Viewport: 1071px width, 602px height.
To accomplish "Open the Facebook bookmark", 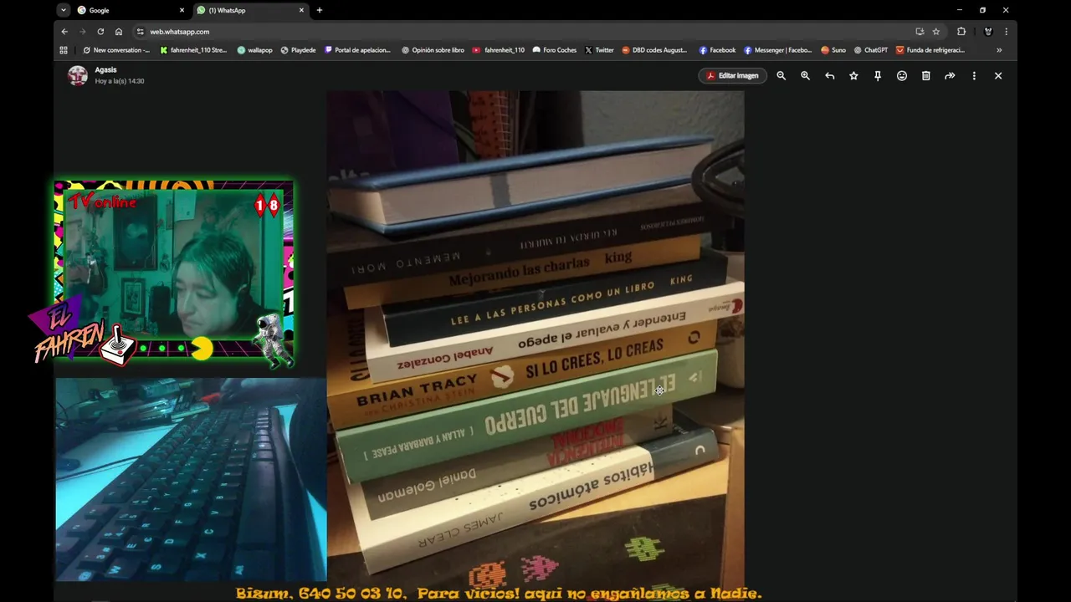I will pyautogui.click(x=717, y=50).
